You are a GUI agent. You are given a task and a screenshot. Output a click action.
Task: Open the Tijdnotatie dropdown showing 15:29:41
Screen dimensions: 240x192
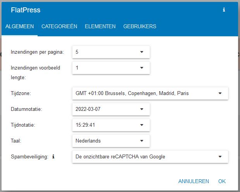(111, 125)
